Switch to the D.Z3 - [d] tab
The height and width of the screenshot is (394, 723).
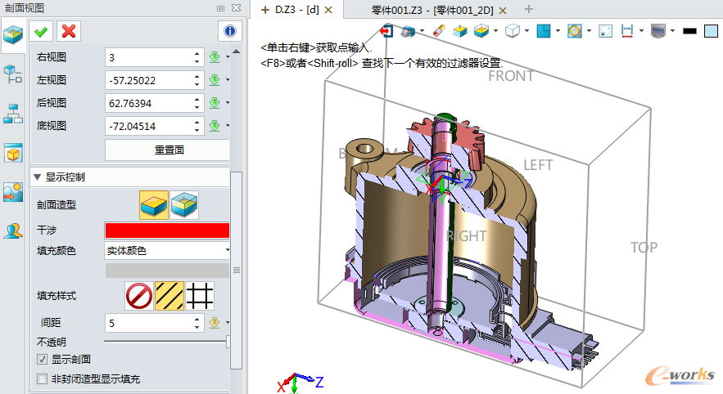(291, 10)
